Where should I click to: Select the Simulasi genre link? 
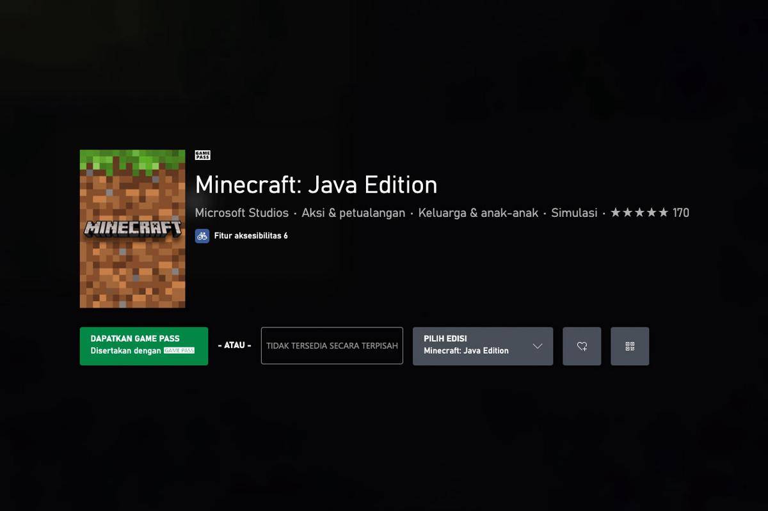pyautogui.click(x=574, y=213)
